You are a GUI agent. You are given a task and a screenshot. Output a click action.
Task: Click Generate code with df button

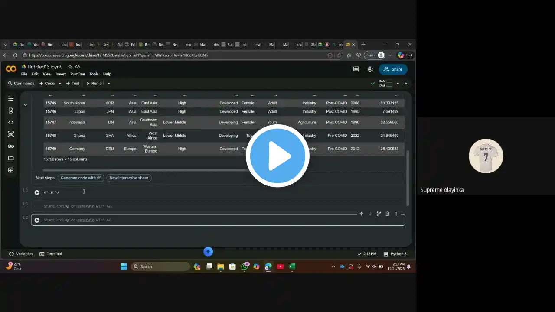point(81,178)
